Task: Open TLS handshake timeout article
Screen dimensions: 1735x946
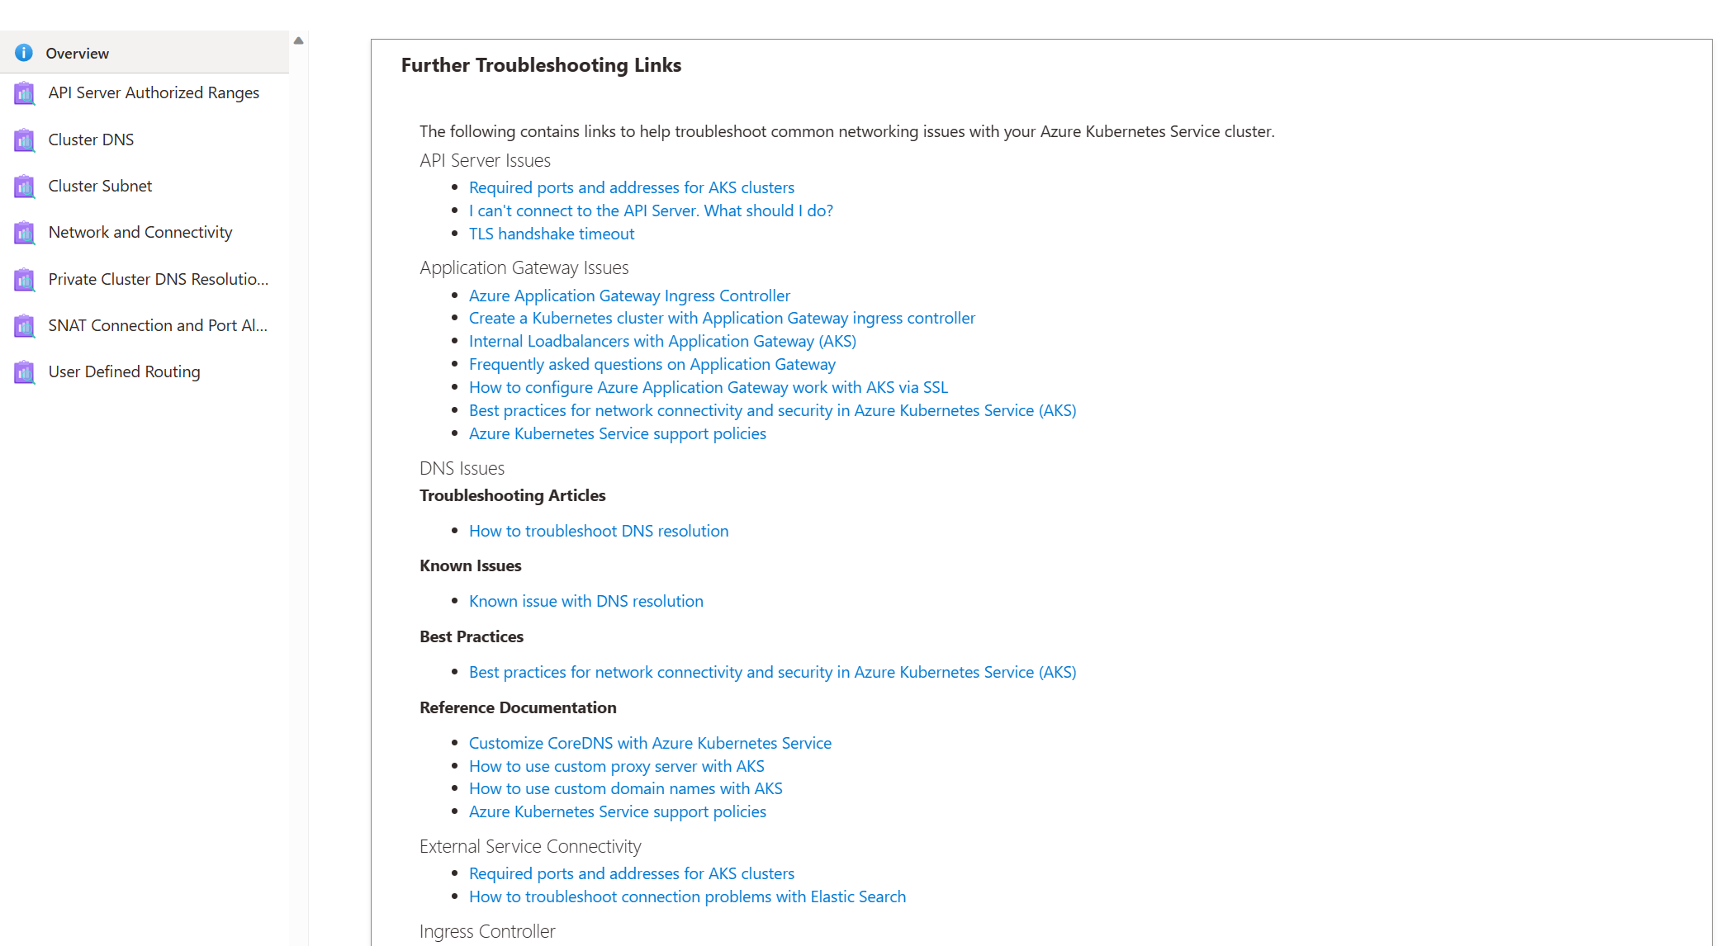Action: [x=550, y=233]
